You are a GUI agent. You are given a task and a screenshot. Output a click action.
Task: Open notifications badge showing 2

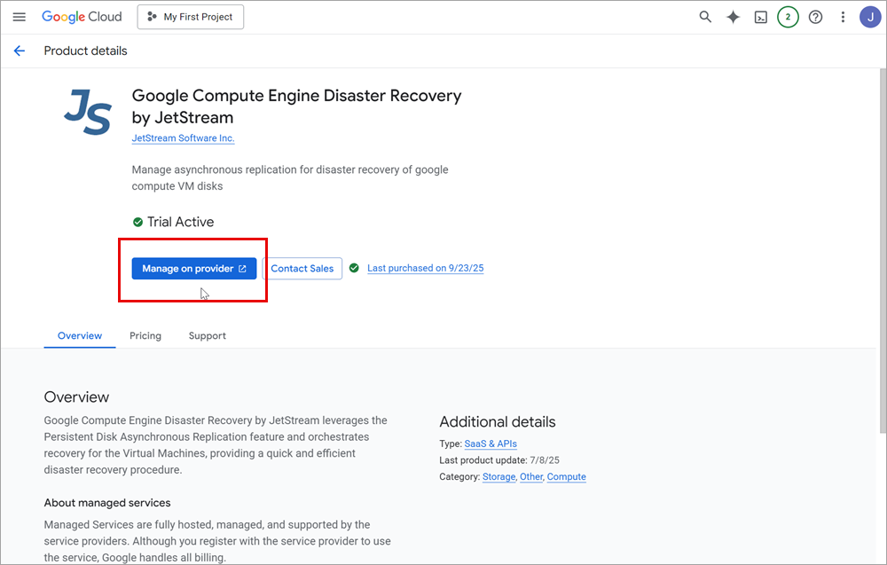pyautogui.click(x=788, y=17)
